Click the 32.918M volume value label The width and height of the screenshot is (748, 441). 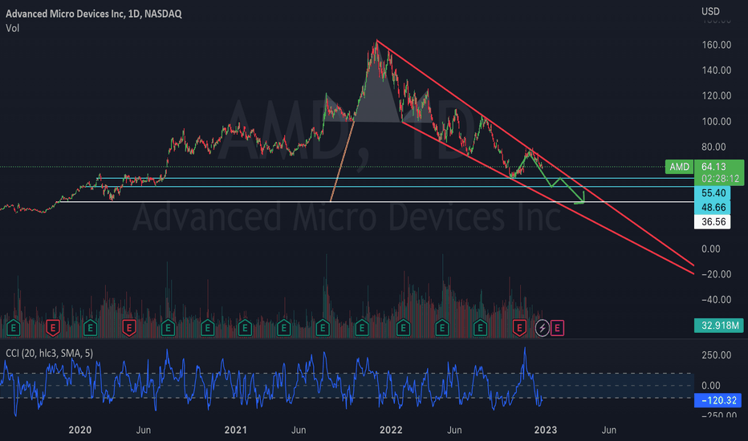(719, 326)
